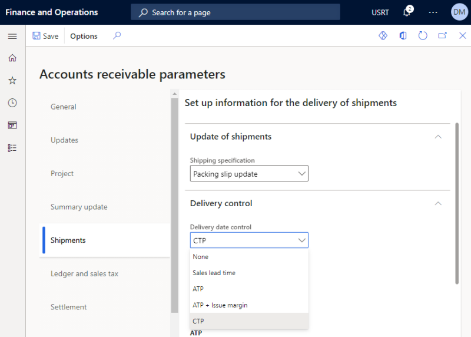Click the Save button

(x=46, y=36)
